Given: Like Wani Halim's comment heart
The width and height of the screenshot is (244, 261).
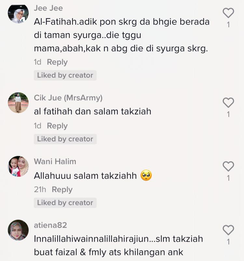Looking at the screenshot, I should coord(228,166).
